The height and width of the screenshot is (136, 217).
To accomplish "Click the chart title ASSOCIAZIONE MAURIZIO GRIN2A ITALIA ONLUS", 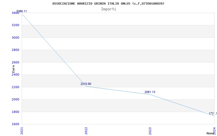I will tap(108, 4).
